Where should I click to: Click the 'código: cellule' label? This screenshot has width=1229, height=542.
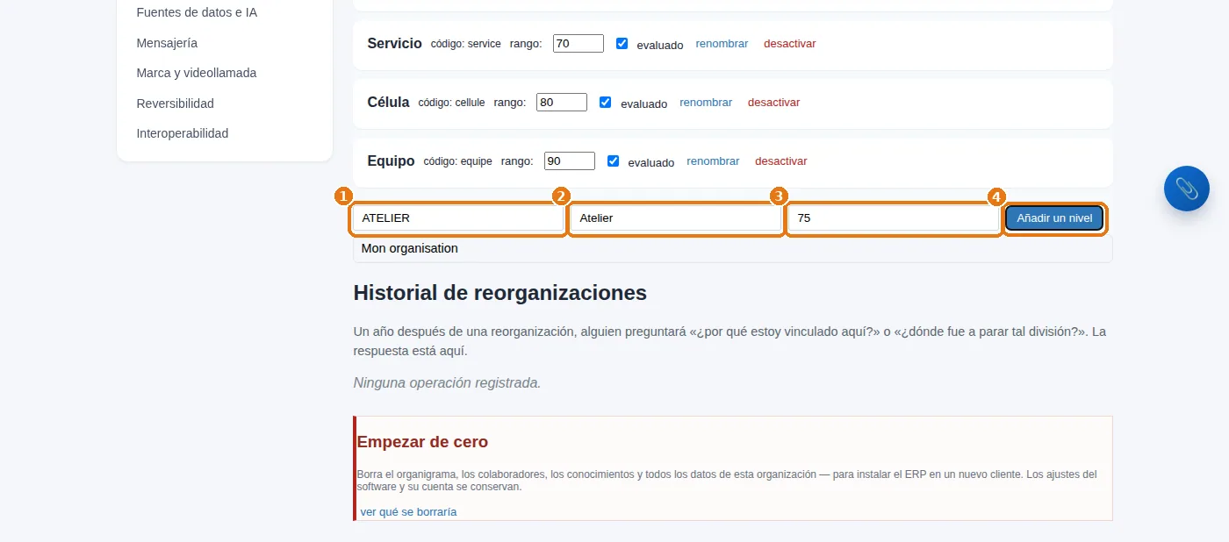tap(451, 103)
